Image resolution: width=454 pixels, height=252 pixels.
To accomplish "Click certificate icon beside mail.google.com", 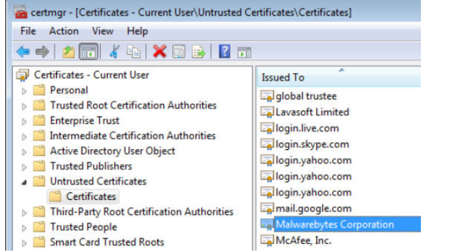I will pos(267,208).
